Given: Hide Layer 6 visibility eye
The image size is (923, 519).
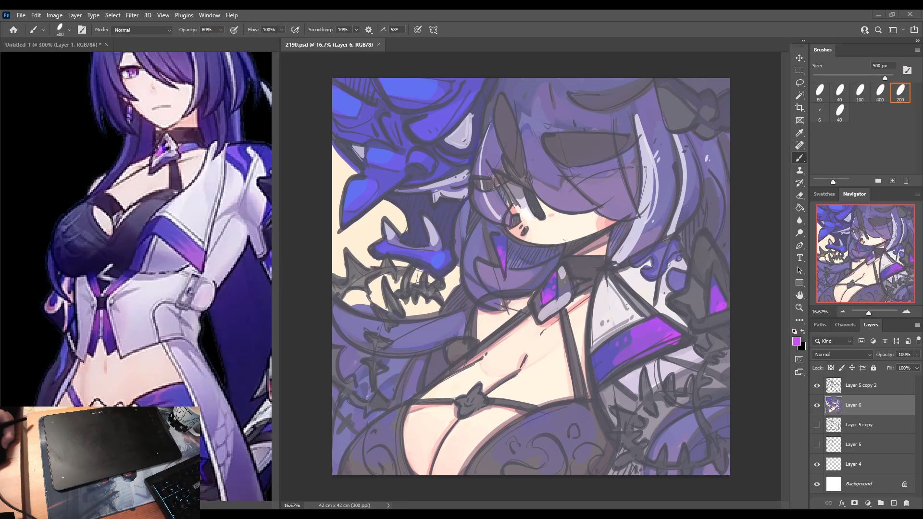Looking at the screenshot, I should pos(817,405).
